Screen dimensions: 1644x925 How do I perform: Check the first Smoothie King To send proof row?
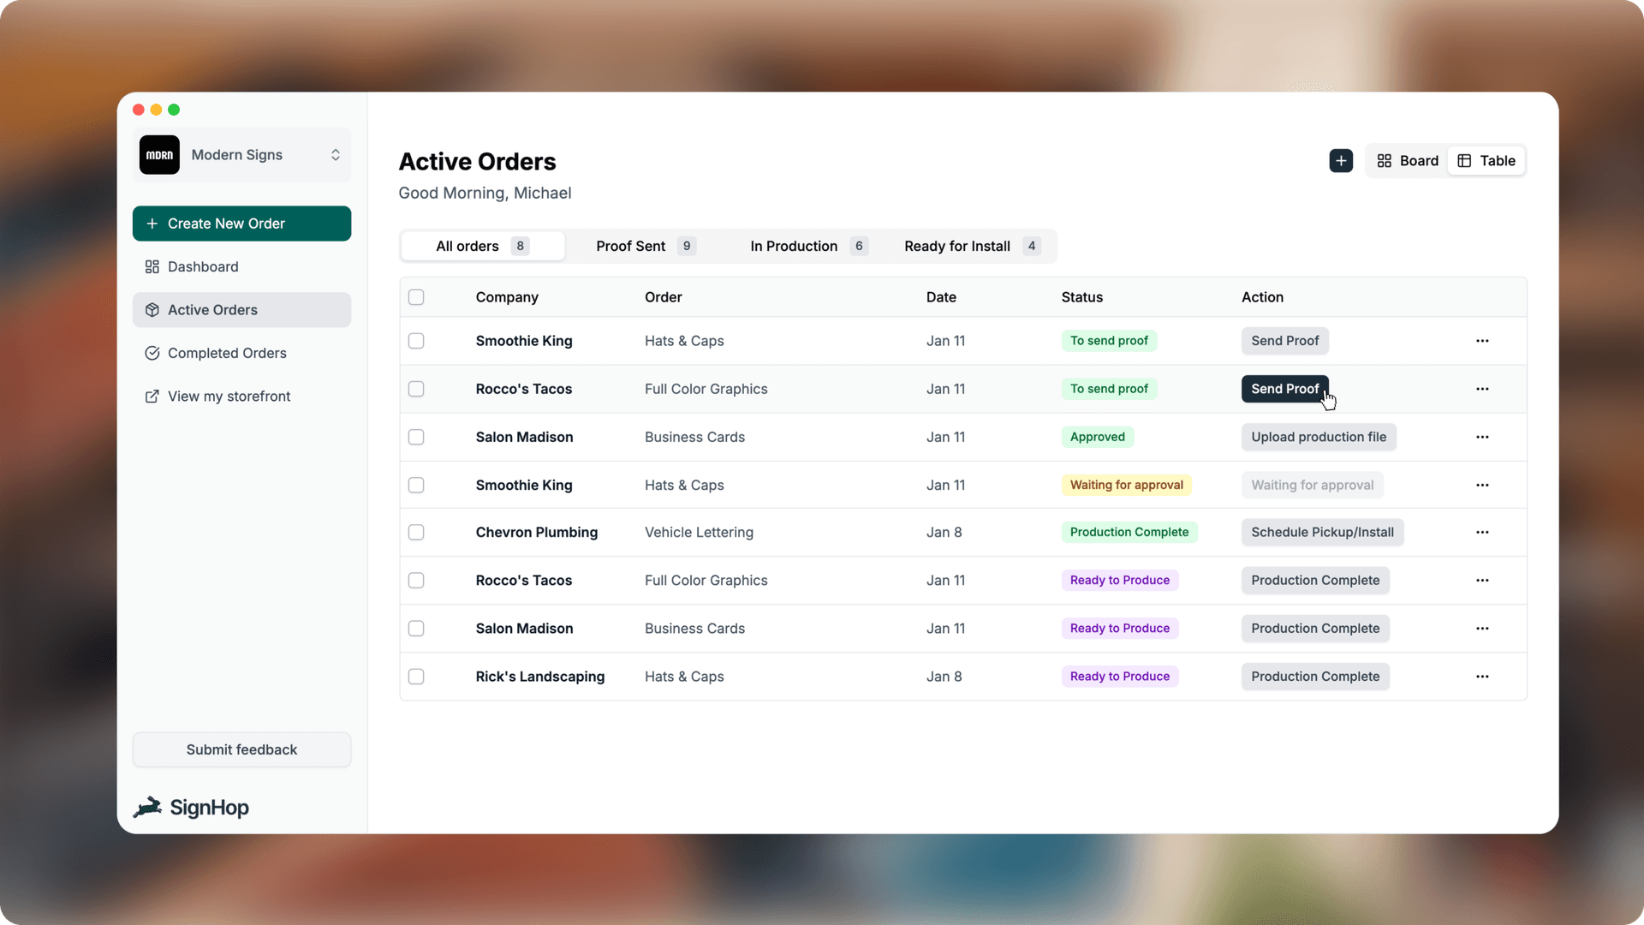tap(416, 341)
